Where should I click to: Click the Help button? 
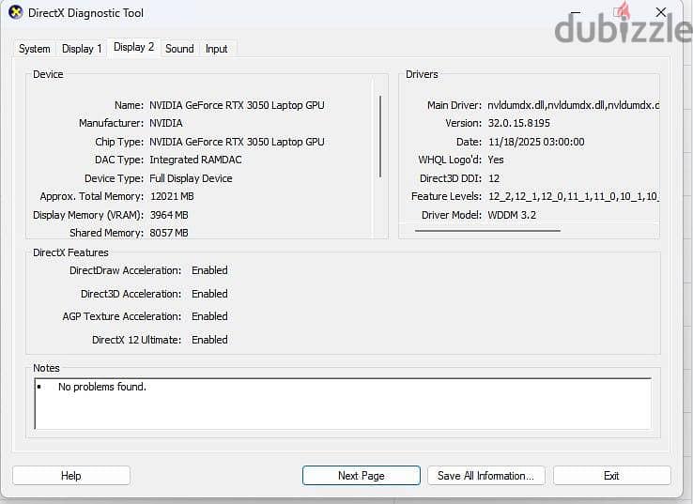tap(71, 476)
